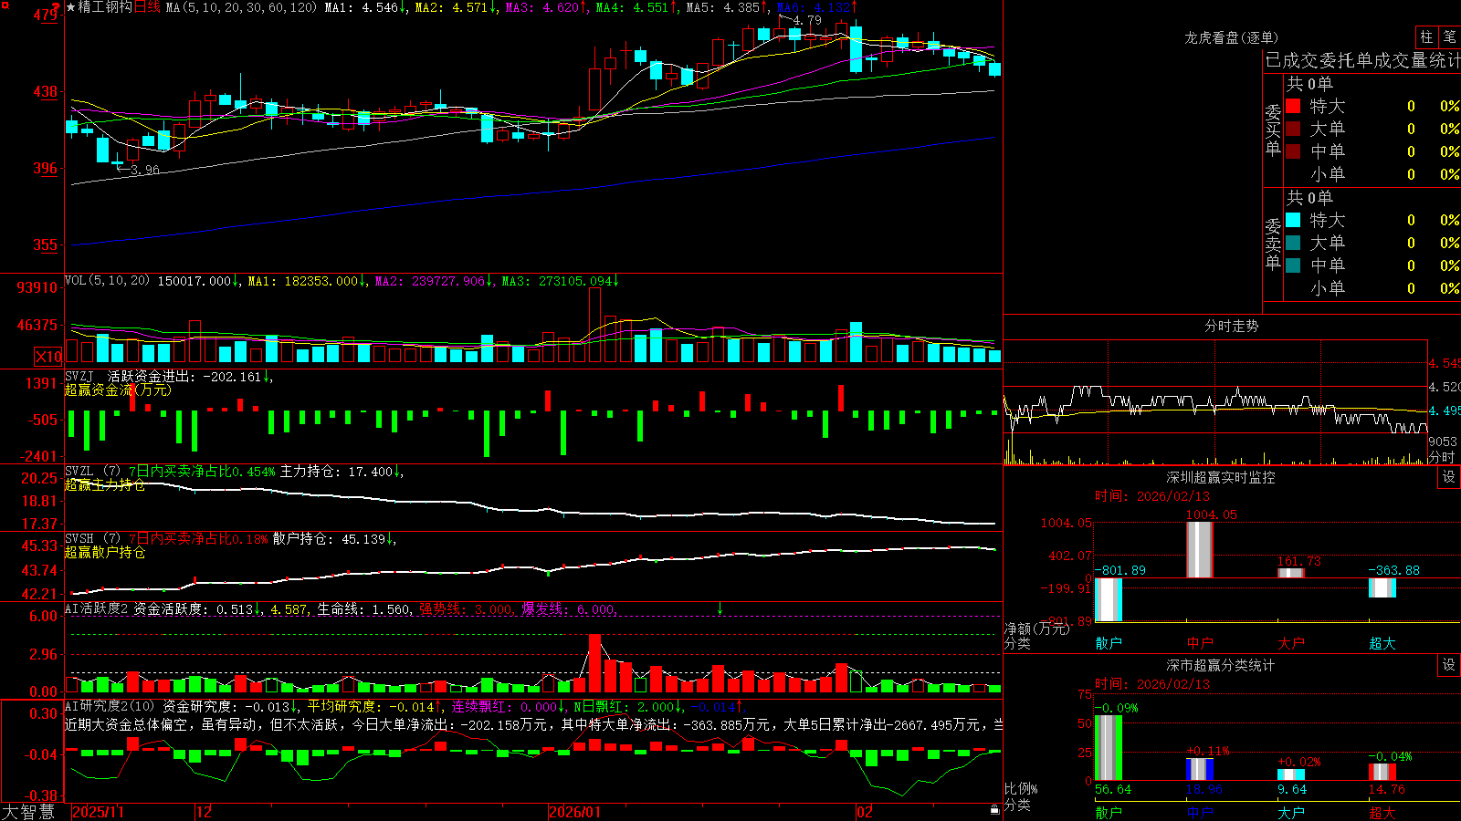Open 设 settings for 深圳超赢实时监控

tap(1449, 477)
